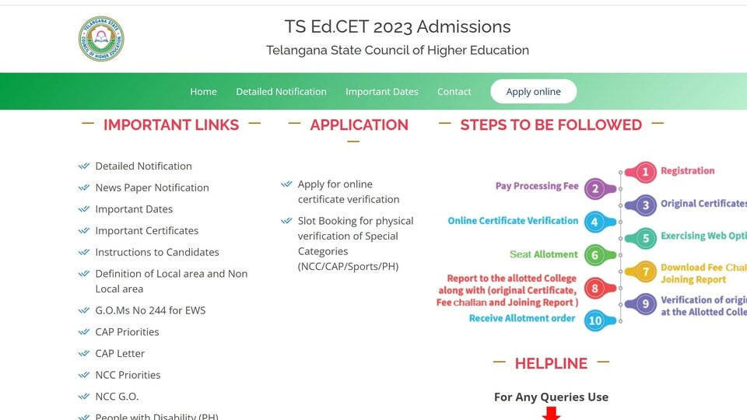Click the Apply online button
The height and width of the screenshot is (420, 747).
534,92
